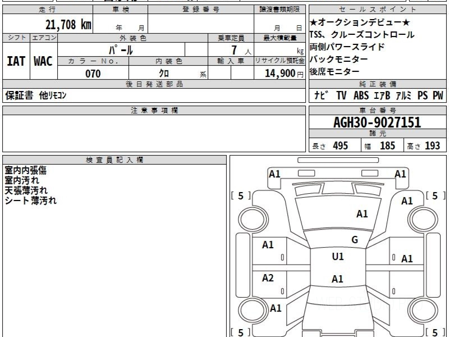
Task: Select the 後席モニター sales point
Action: [335, 72]
